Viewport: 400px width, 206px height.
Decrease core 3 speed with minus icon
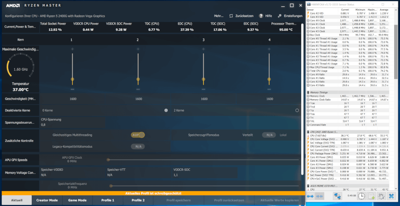[203, 90]
